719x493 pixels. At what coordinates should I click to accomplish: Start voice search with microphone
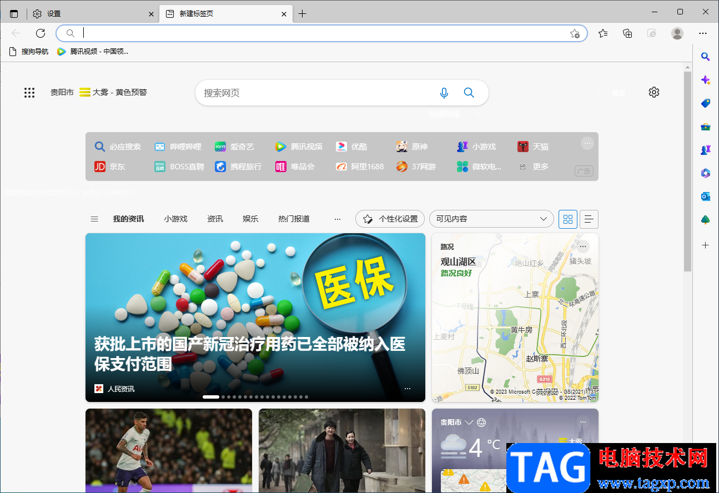pyautogui.click(x=444, y=93)
